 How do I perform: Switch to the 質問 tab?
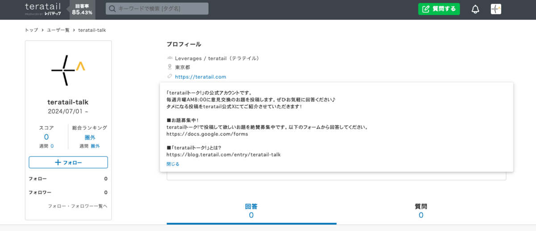(421, 211)
